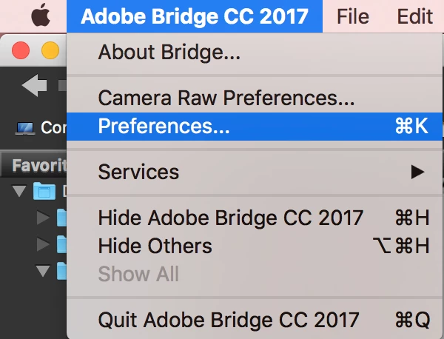444x339 pixels.
Task: Click the yellow minimize window button
Action: point(50,50)
